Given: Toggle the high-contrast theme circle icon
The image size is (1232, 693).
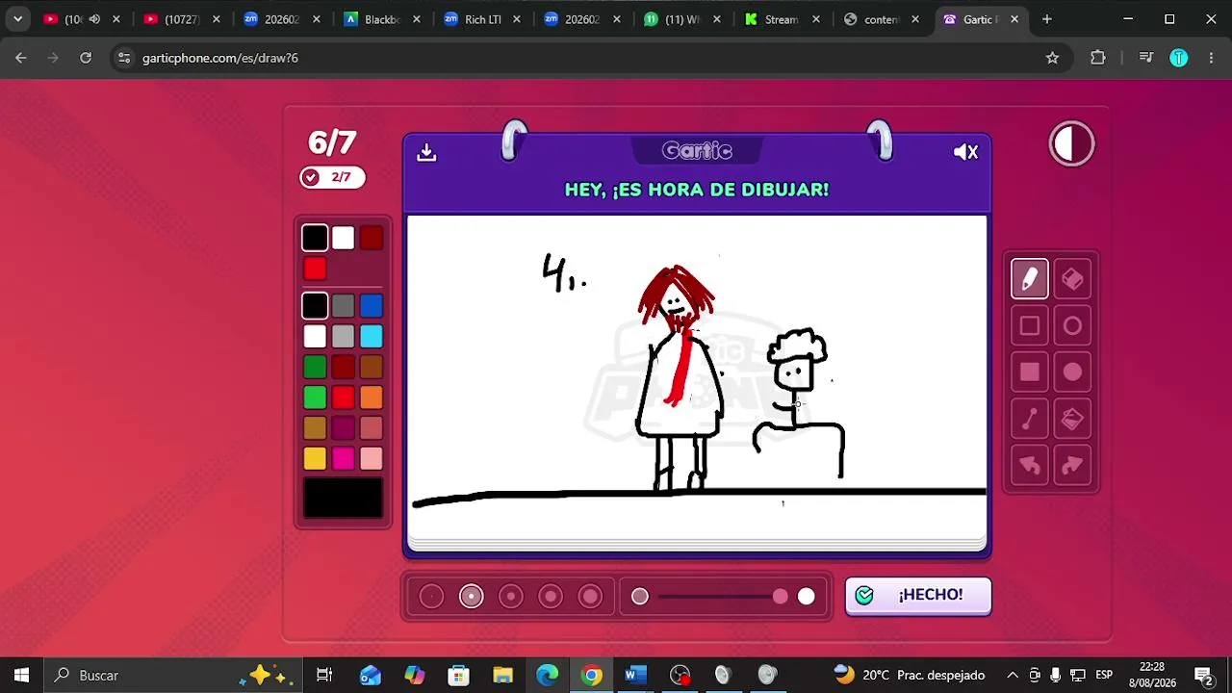Looking at the screenshot, I should point(1071,144).
